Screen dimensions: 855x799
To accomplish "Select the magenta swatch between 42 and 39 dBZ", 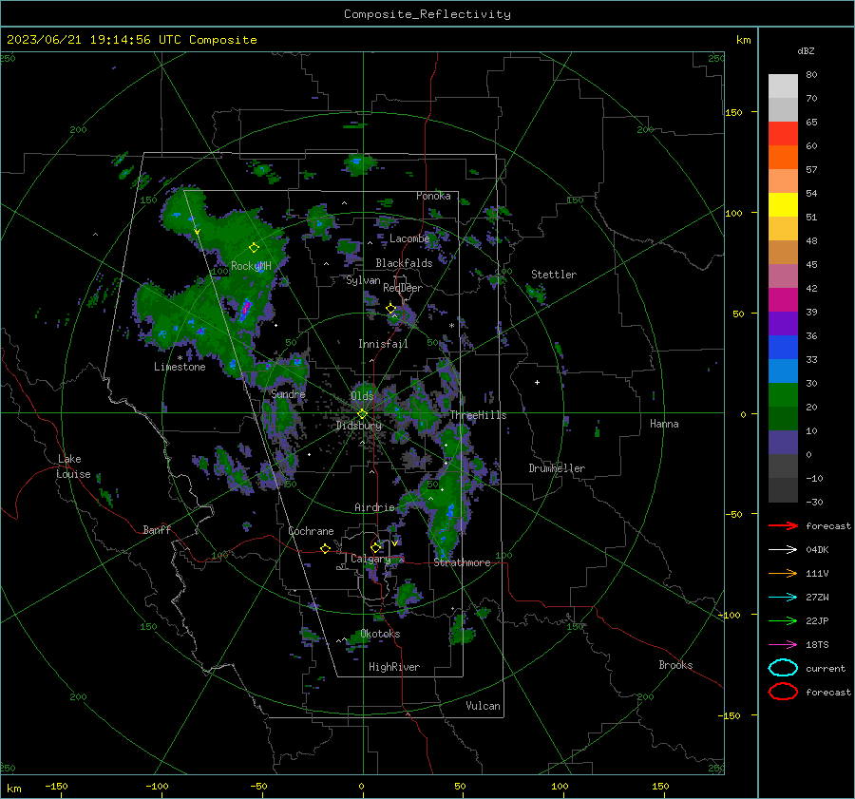I will click(783, 300).
